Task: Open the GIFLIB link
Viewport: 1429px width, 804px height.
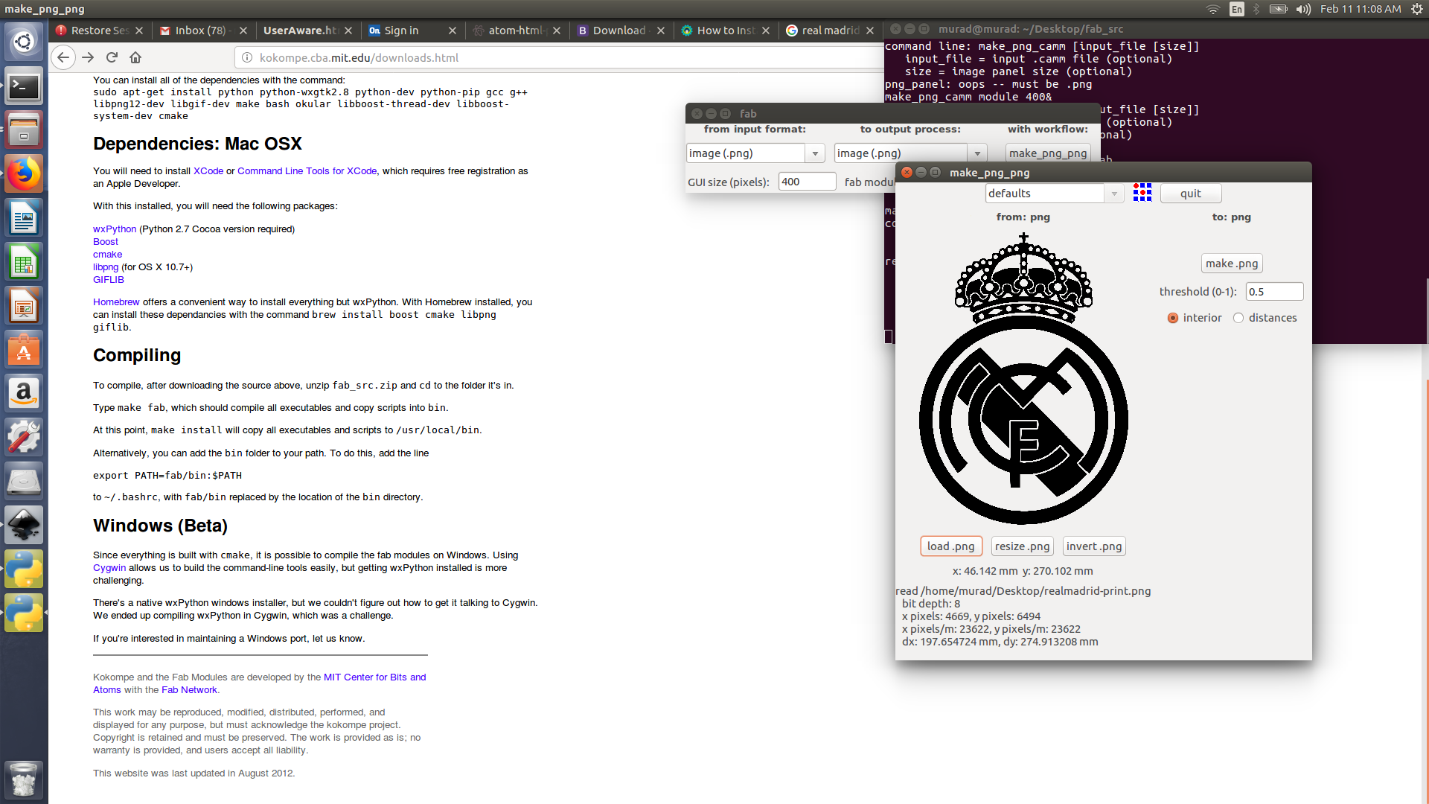Action: point(109,280)
